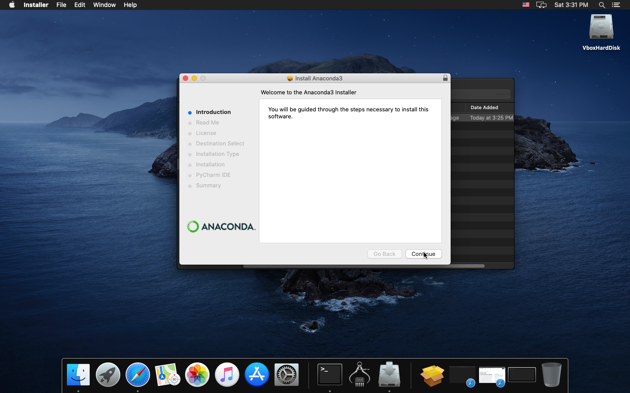Open the Help menu

tap(130, 5)
